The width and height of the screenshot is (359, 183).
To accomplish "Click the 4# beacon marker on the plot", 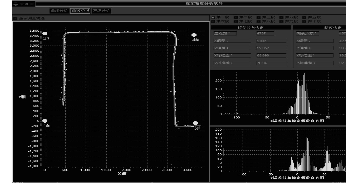I will [x=194, y=35].
